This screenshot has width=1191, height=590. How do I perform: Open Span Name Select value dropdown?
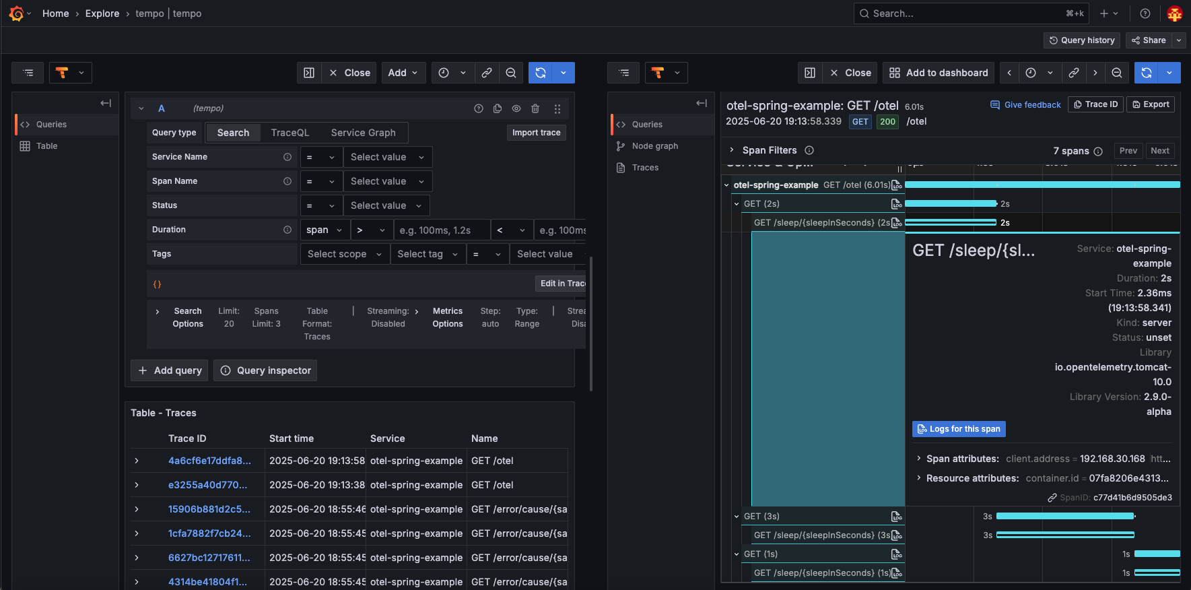(388, 181)
